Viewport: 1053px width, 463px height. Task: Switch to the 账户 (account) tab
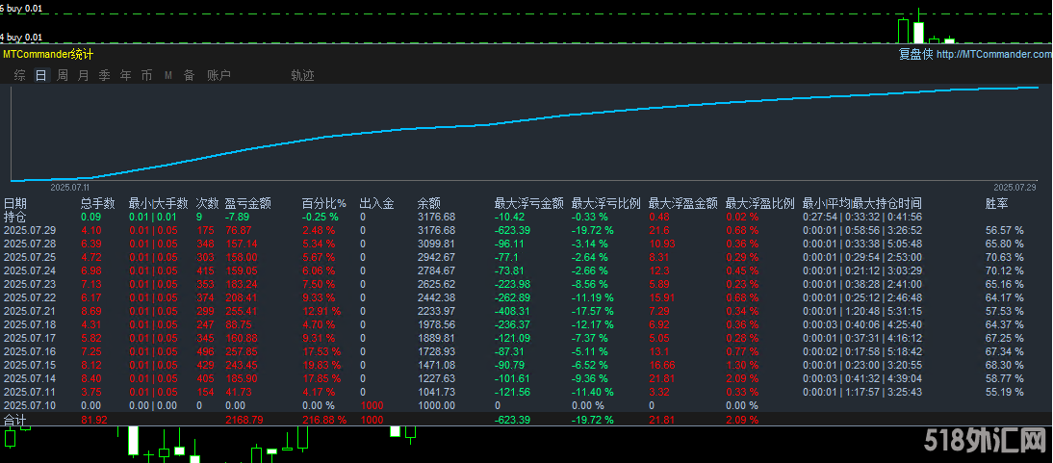tap(218, 75)
